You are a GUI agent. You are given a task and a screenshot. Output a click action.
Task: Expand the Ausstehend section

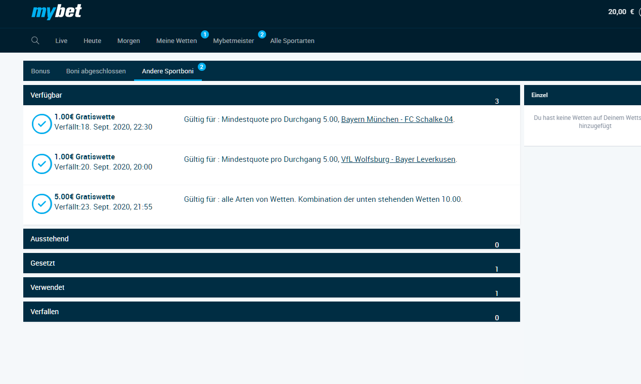pos(272,239)
